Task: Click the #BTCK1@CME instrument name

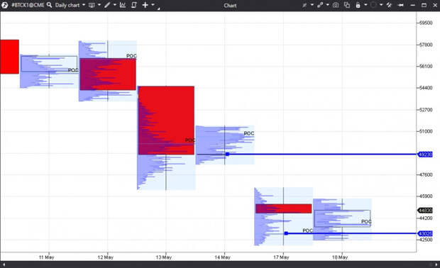Action: click(x=28, y=5)
